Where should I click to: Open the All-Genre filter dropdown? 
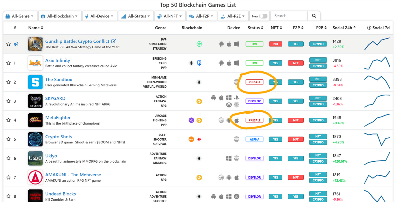[x=20, y=16]
